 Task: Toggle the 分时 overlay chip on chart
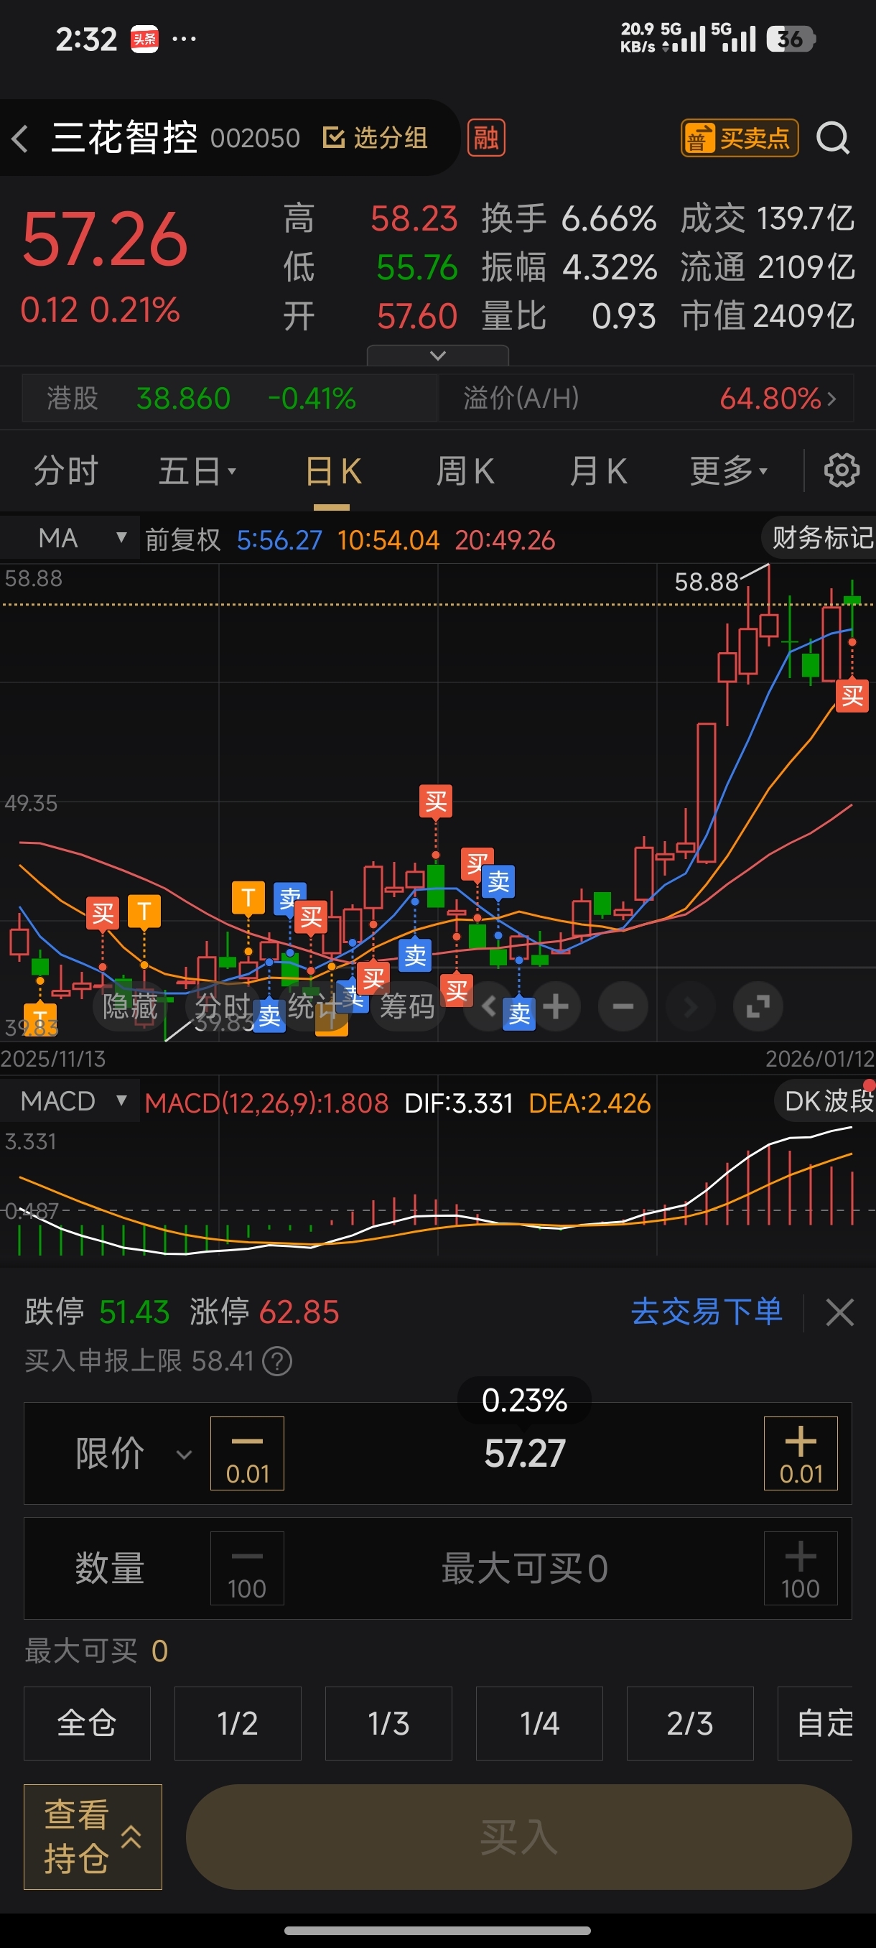click(223, 1006)
